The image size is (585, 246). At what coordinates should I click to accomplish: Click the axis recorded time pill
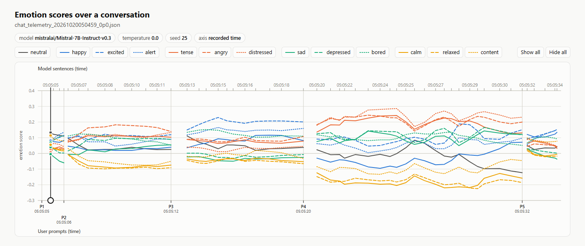coord(220,38)
